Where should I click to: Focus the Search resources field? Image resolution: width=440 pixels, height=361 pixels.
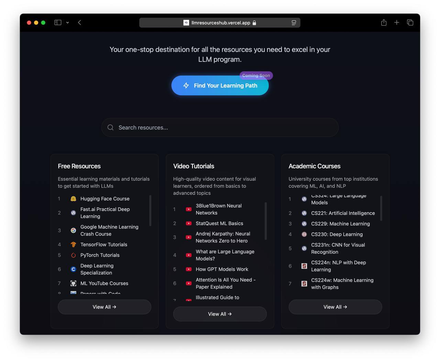pyautogui.click(x=220, y=128)
